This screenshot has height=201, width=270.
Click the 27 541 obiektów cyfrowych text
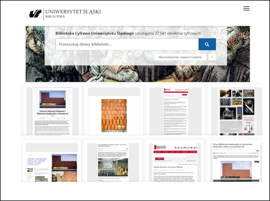[x=178, y=33]
